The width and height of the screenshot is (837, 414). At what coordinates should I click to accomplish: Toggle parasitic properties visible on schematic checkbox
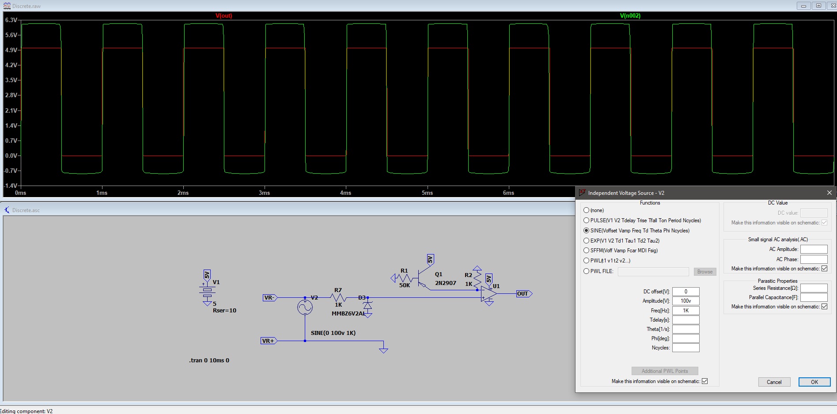824,307
